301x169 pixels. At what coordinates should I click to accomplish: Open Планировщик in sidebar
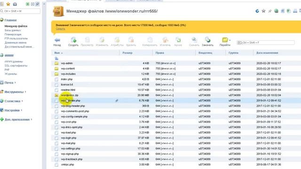pos(13,34)
